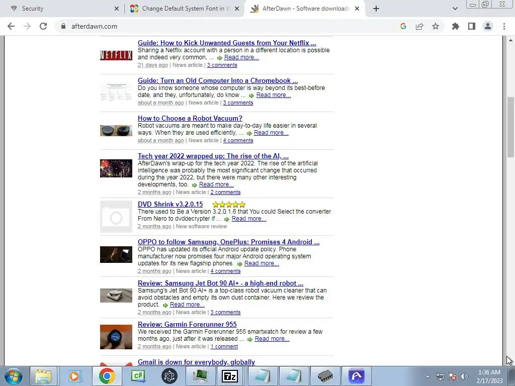This screenshot has width=515, height=386.
Task: Click the afterdawn.com address bar
Action: 227,26
